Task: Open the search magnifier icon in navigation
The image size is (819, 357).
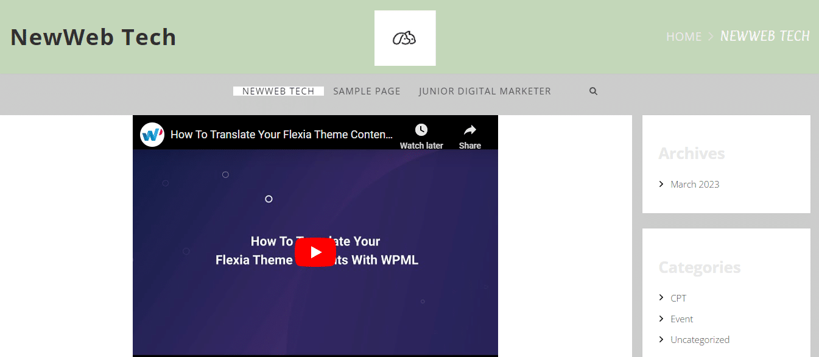Action: (594, 91)
